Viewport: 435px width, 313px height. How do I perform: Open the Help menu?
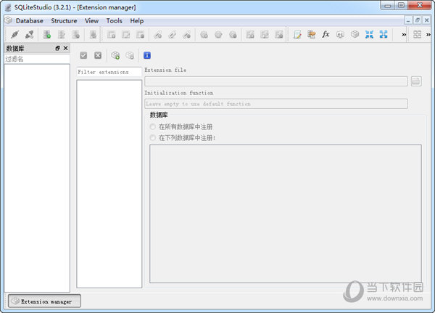tap(137, 21)
